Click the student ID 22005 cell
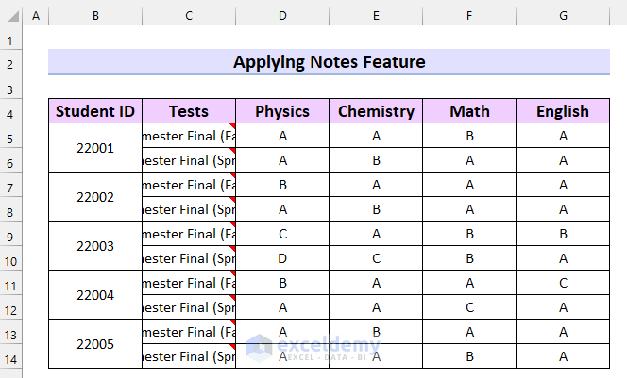The width and height of the screenshot is (627, 378). point(95,344)
